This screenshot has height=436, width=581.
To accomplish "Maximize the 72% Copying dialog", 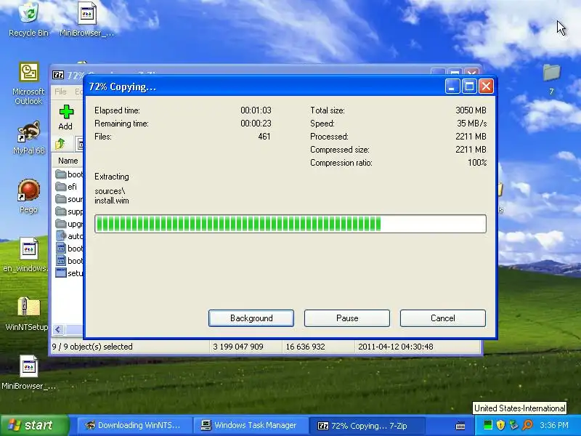I will tap(469, 86).
